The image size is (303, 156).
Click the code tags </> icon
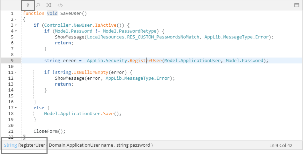pyautogui.click(x=60, y=5)
